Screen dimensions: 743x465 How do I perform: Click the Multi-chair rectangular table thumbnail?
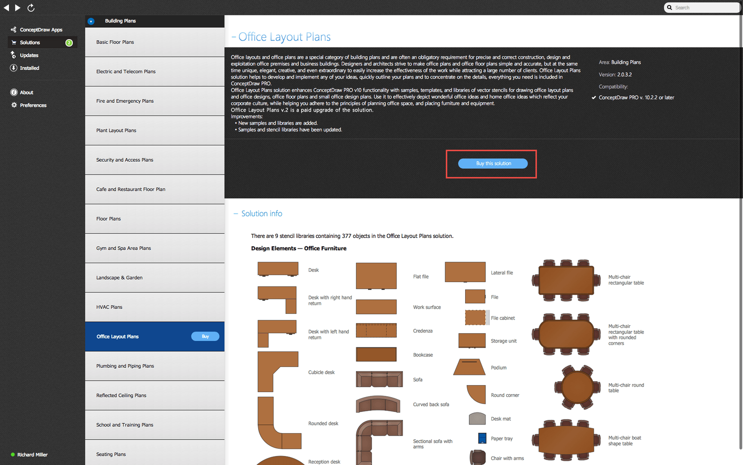coord(566,280)
